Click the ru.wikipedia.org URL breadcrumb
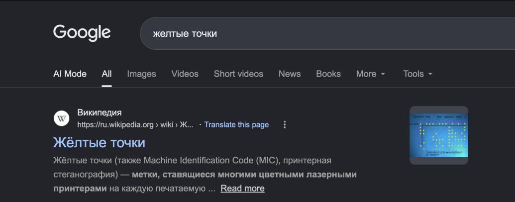 click(x=135, y=125)
